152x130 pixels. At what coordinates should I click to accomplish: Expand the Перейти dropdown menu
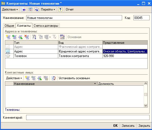(48, 9)
